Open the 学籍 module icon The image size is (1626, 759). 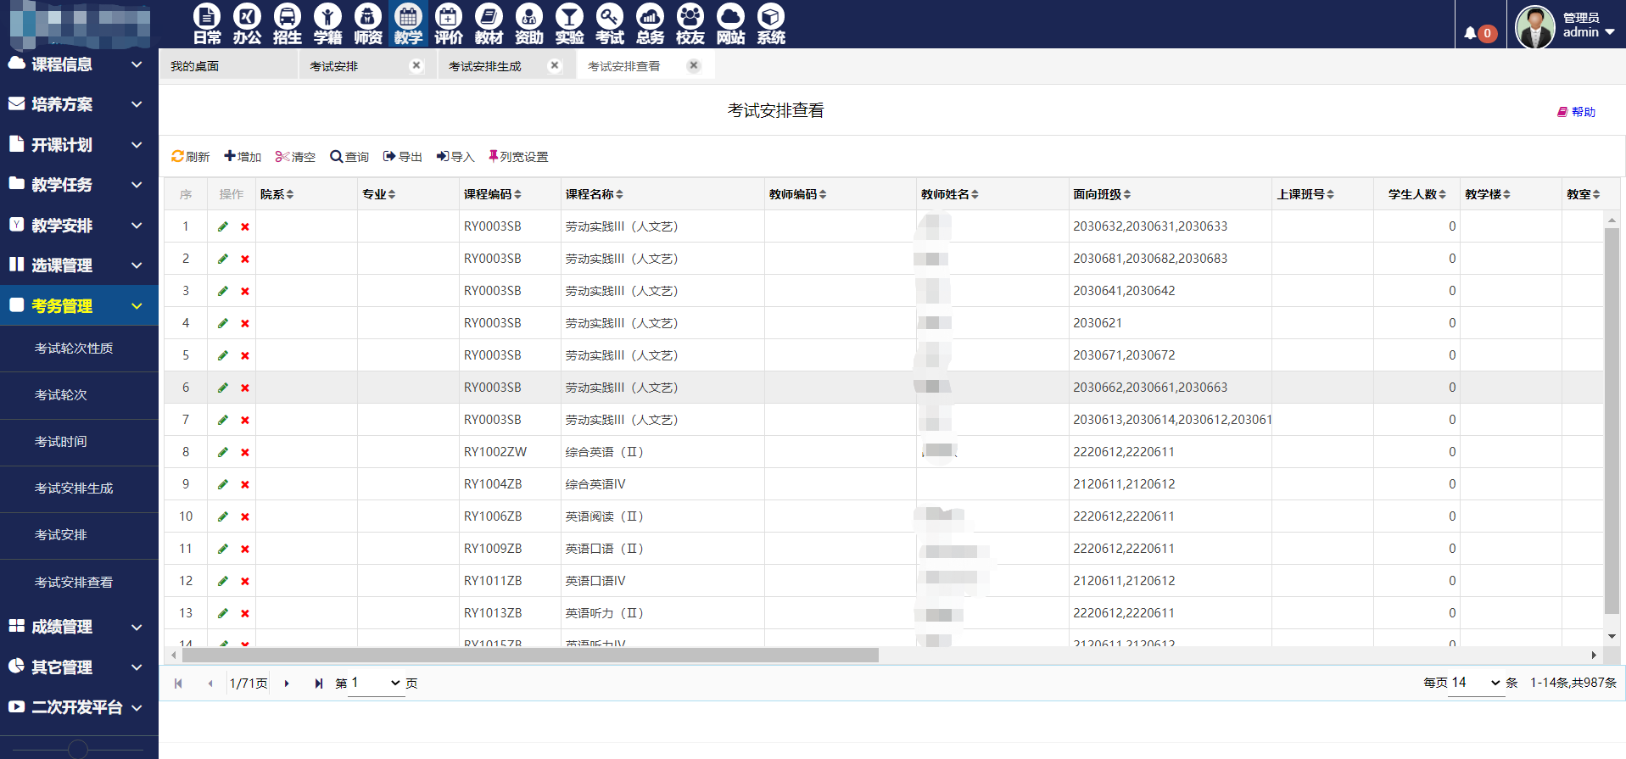tap(327, 24)
